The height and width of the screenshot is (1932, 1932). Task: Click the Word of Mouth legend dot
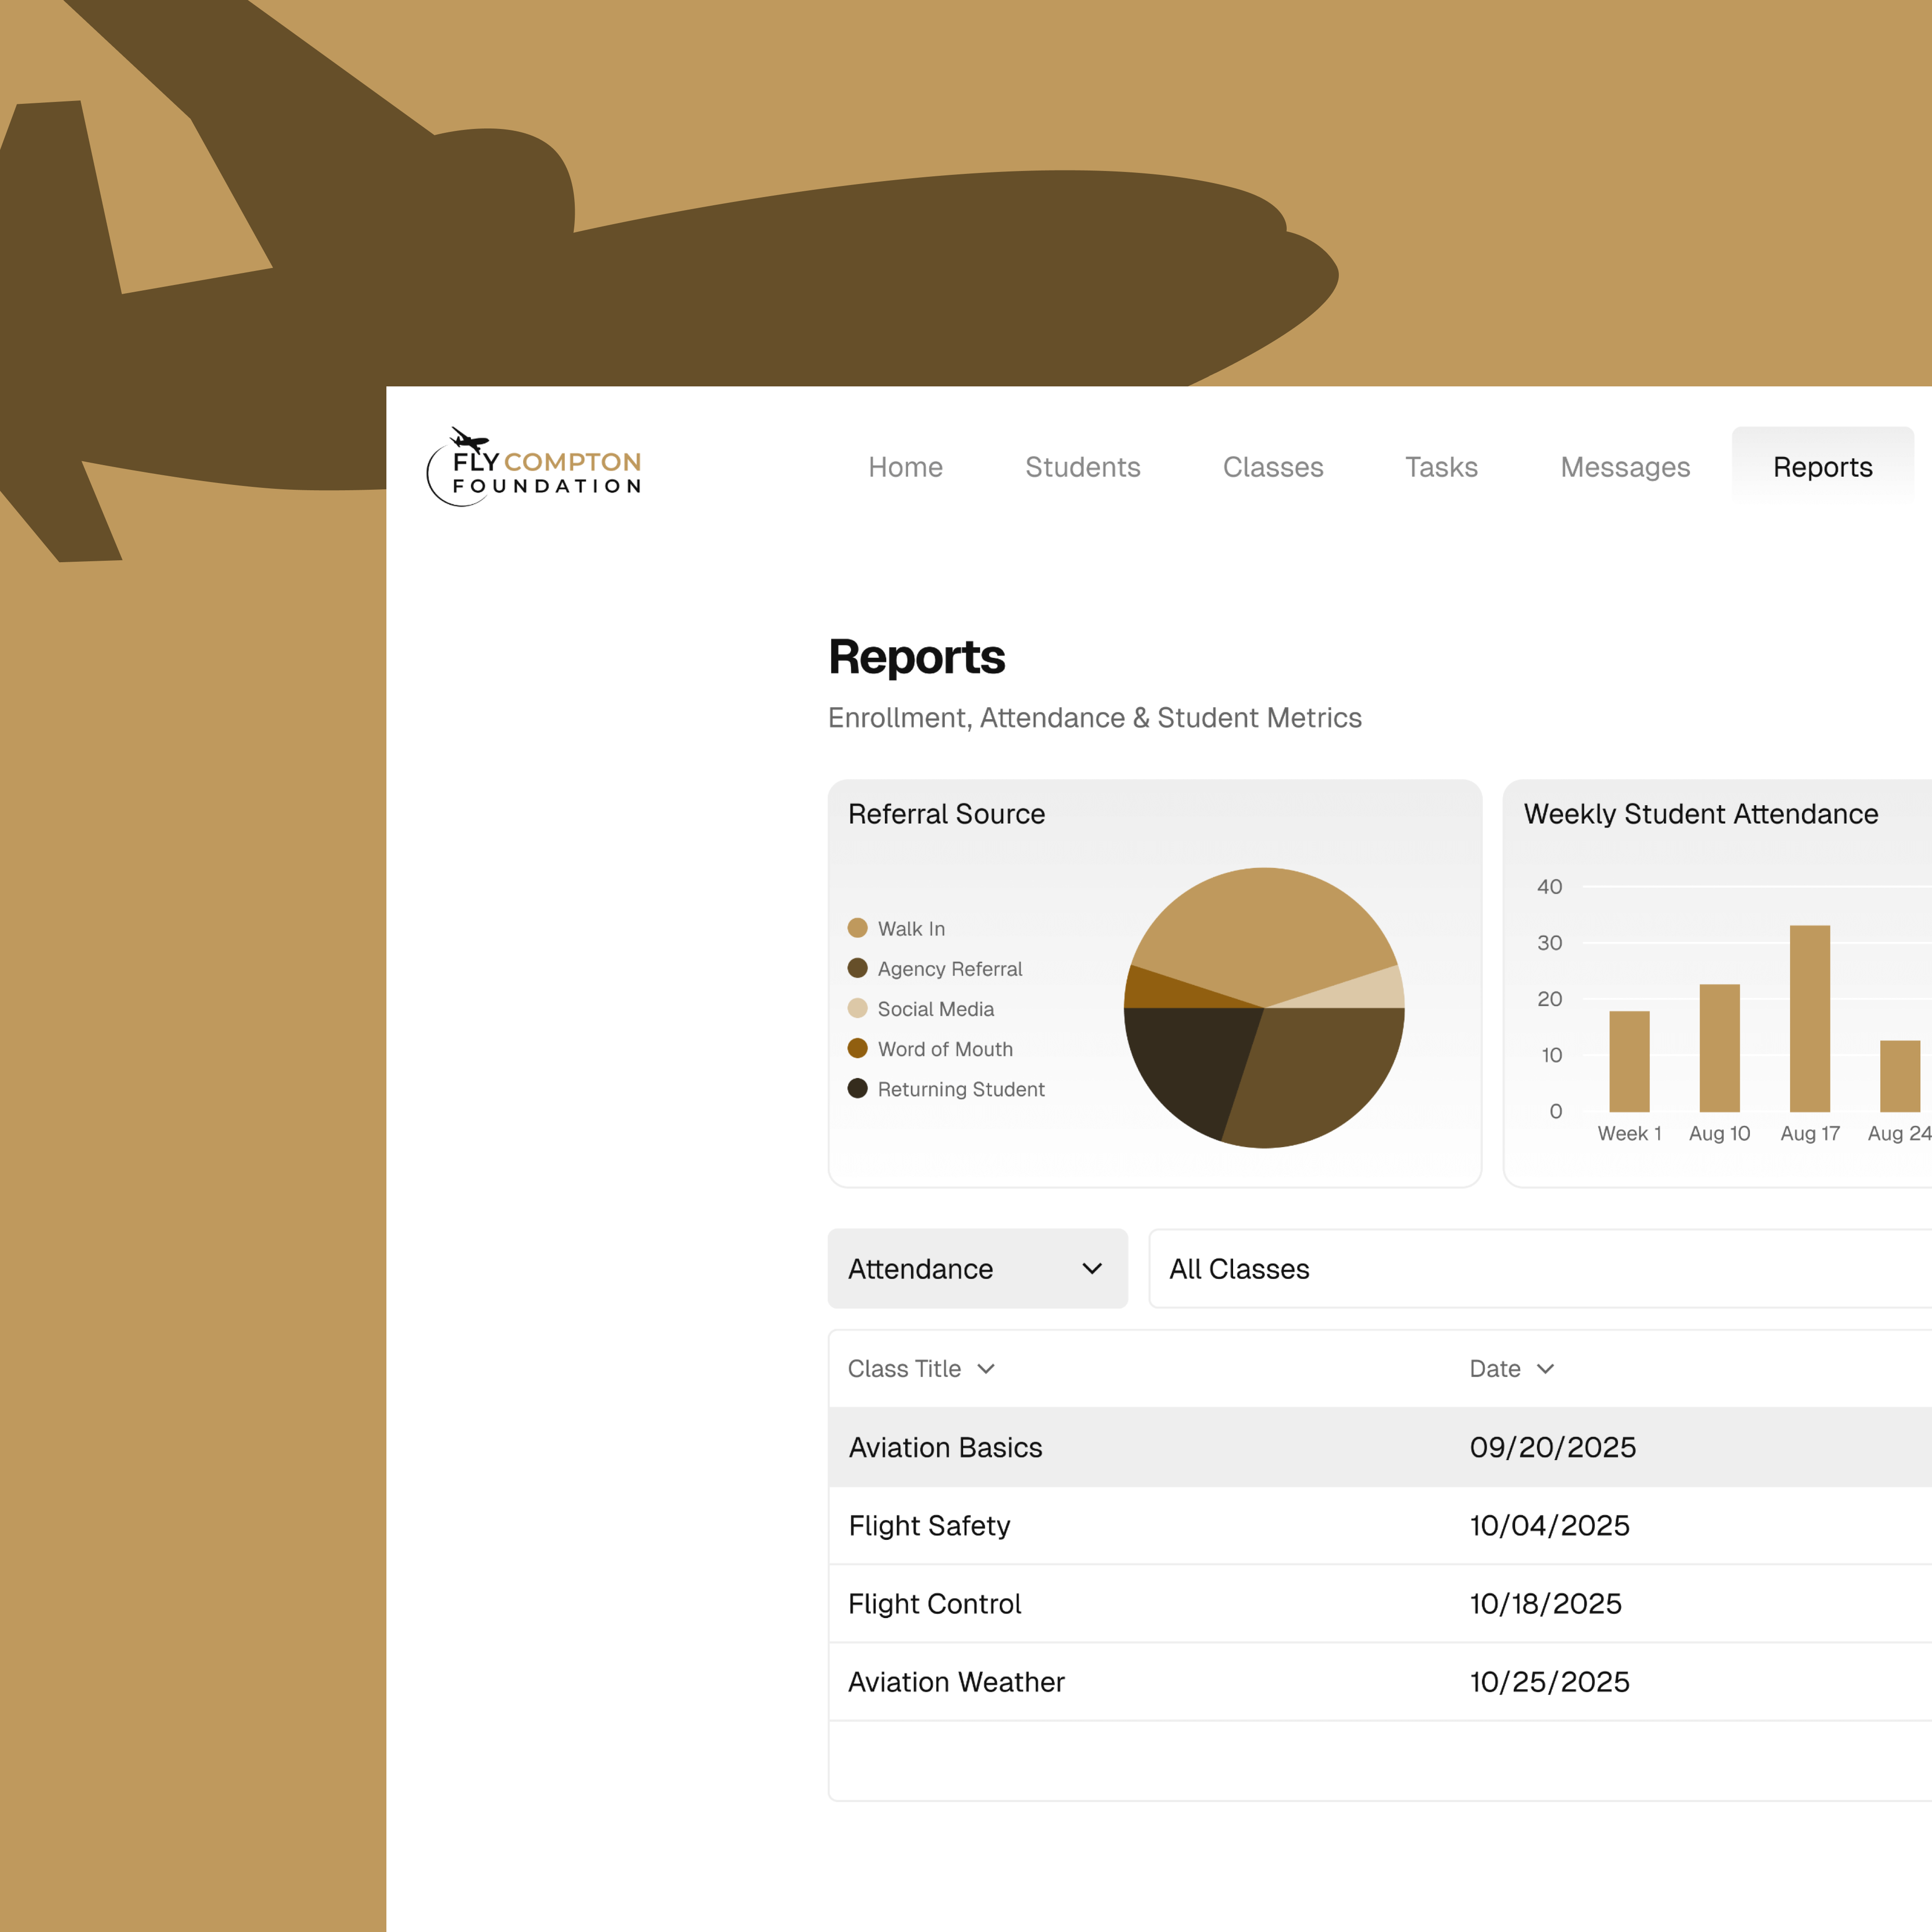point(857,1048)
